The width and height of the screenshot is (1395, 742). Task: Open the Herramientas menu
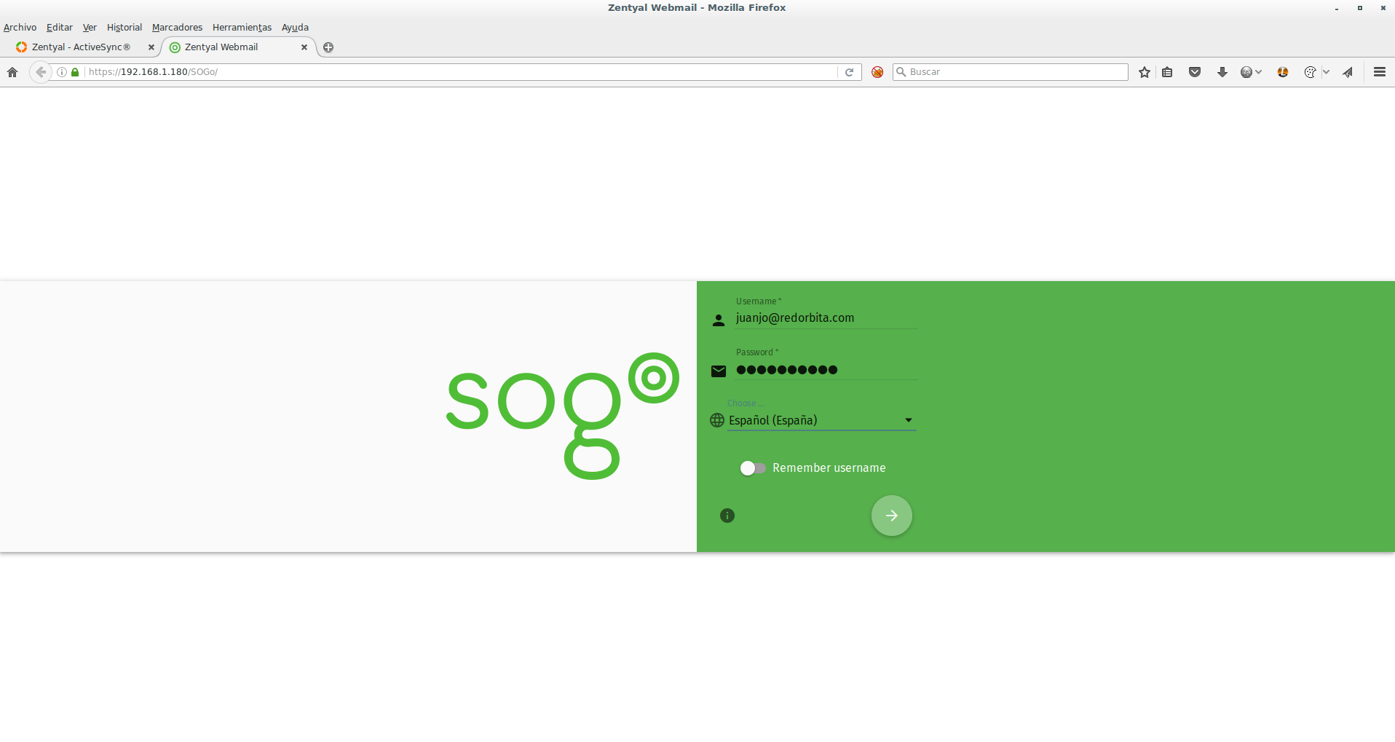click(x=242, y=28)
